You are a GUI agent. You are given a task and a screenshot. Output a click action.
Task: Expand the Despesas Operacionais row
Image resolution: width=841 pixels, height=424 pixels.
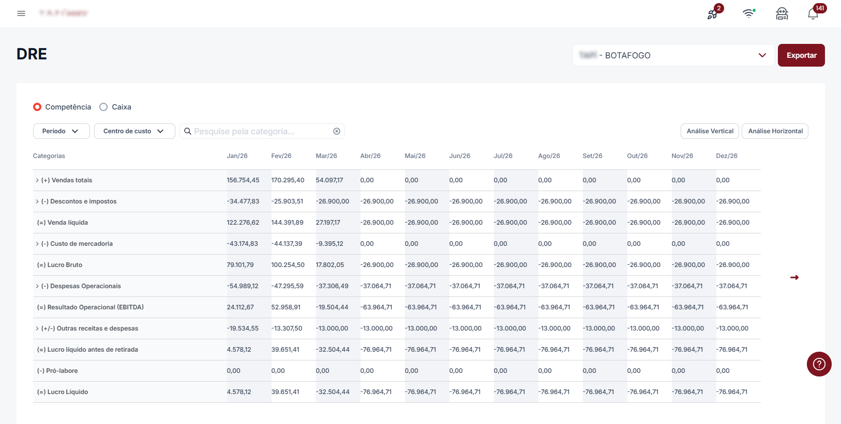click(x=37, y=286)
